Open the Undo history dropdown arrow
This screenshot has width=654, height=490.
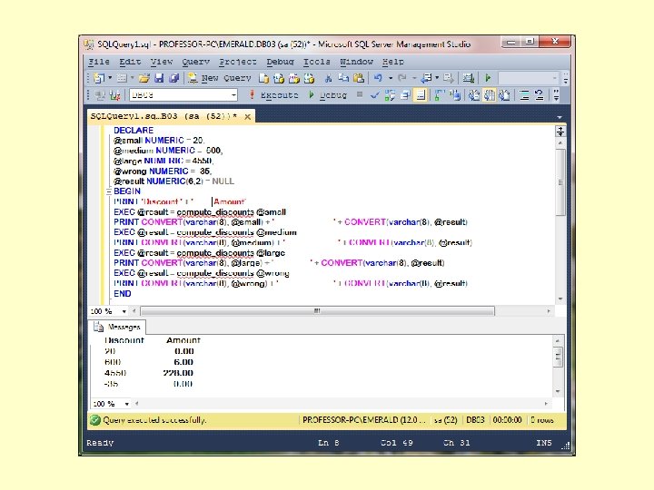(391, 78)
